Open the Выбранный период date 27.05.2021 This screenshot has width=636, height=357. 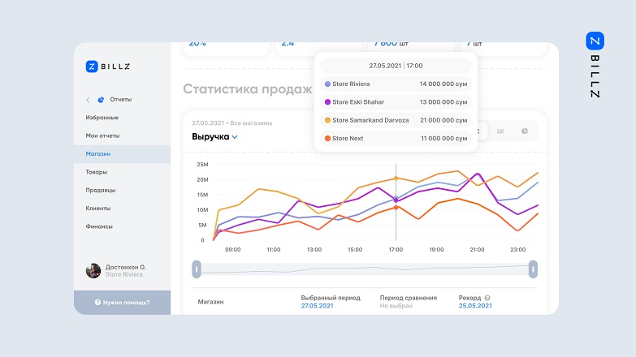(x=317, y=306)
